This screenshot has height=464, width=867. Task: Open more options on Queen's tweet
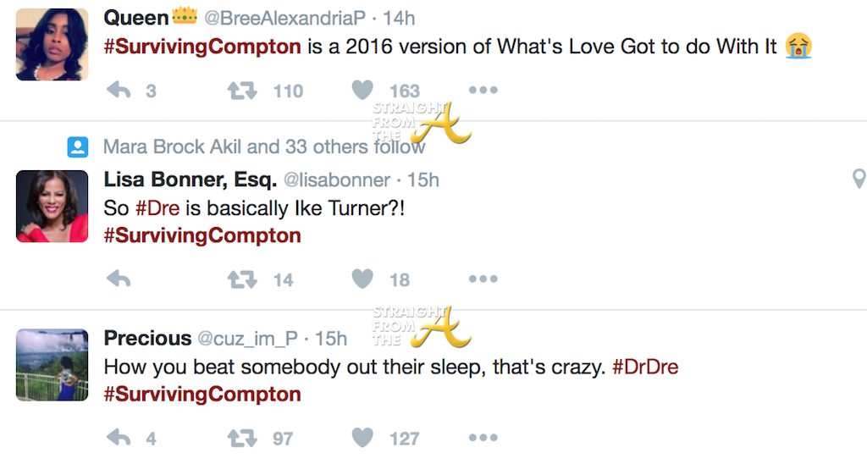(x=483, y=90)
